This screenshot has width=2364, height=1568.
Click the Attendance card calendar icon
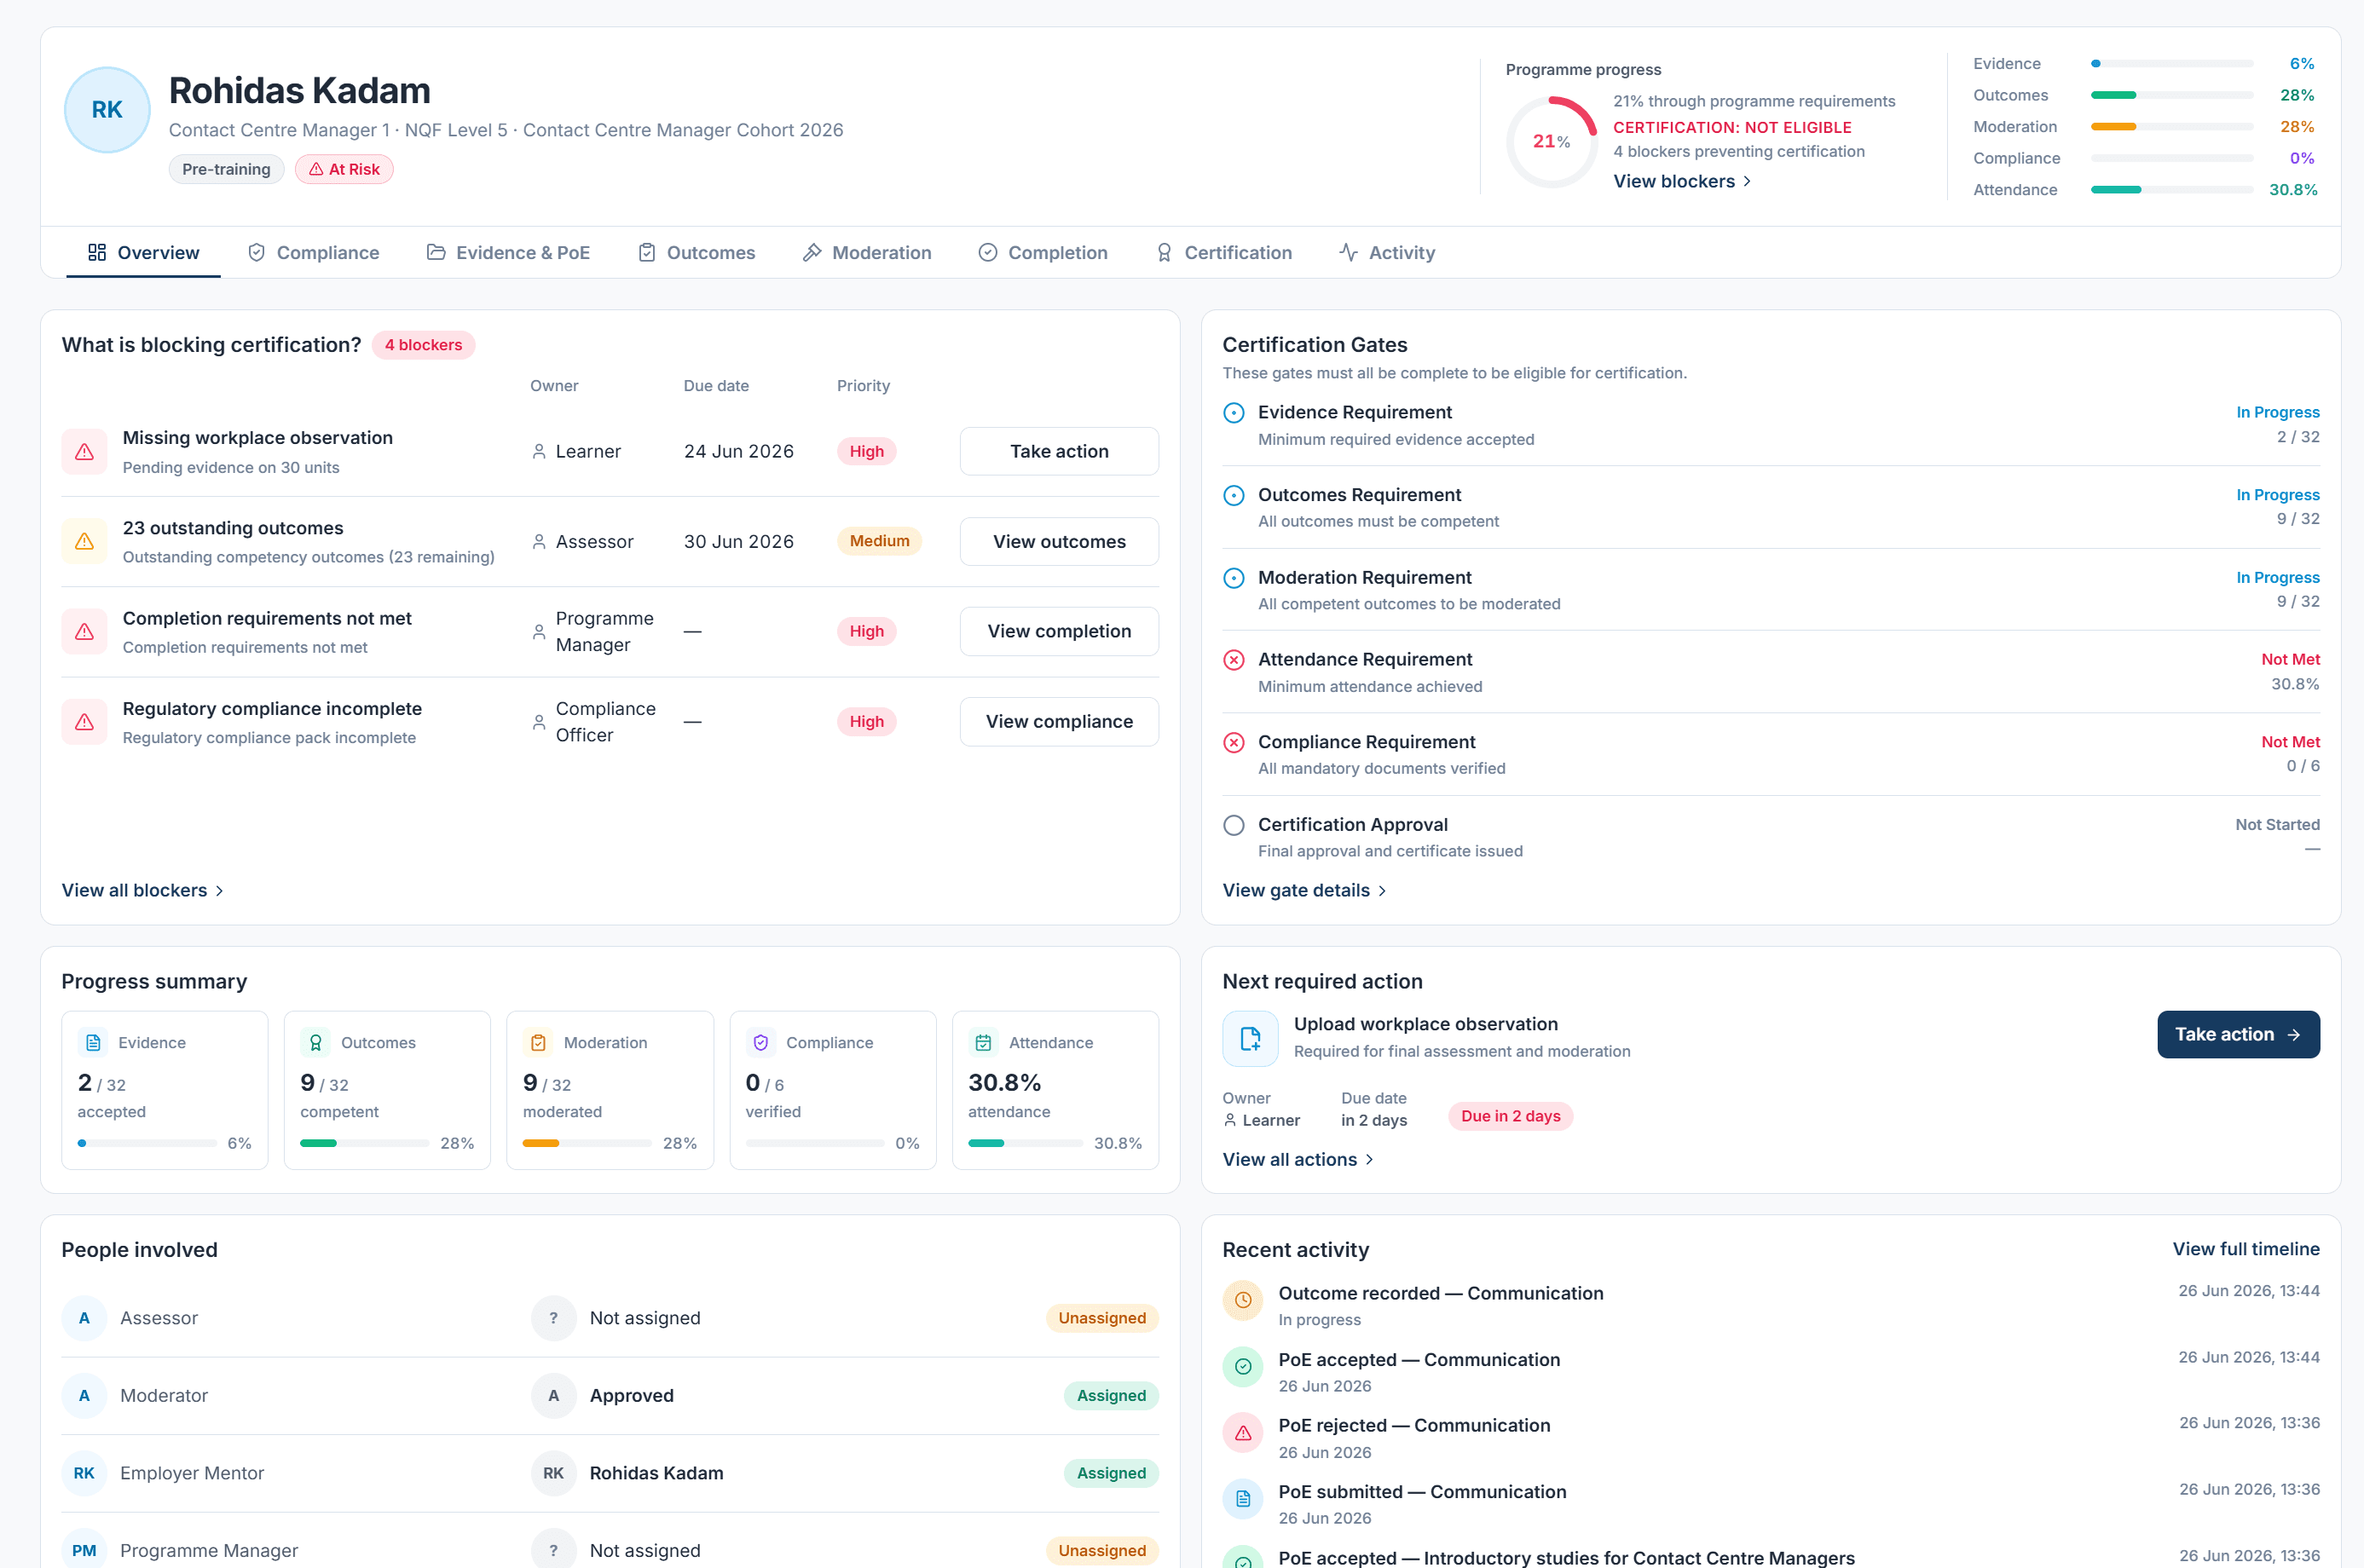[984, 1043]
